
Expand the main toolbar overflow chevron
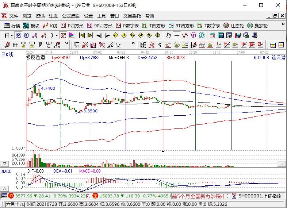pos(283,24)
